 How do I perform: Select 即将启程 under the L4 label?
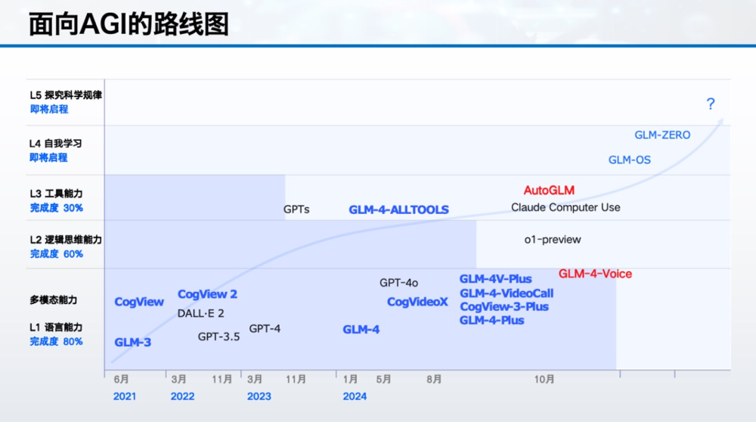coord(48,158)
